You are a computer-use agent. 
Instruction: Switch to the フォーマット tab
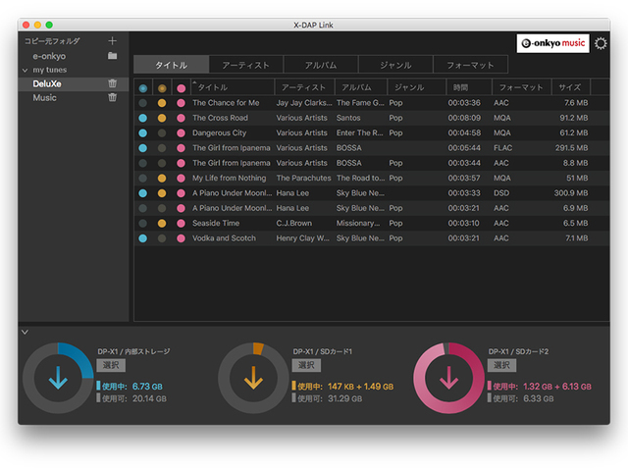(470, 65)
